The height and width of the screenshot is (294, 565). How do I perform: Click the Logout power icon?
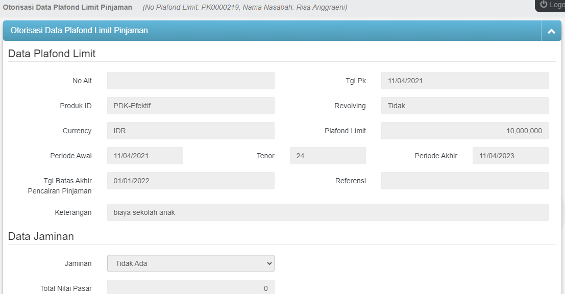click(544, 5)
